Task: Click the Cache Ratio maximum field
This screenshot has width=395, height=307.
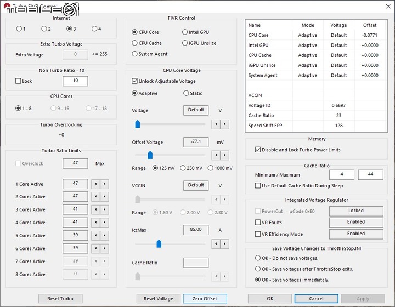Action: click(x=370, y=174)
